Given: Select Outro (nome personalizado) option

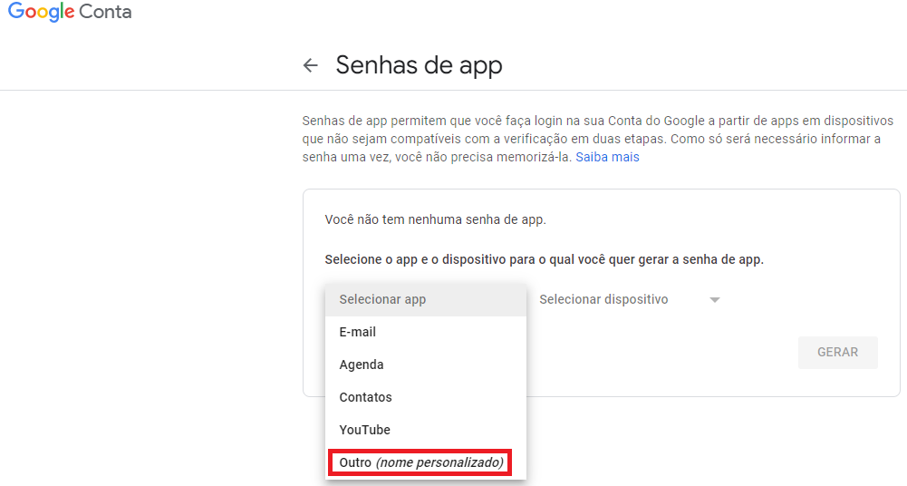Looking at the screenshot, I should pyautogui.click(x=420, y=462).
